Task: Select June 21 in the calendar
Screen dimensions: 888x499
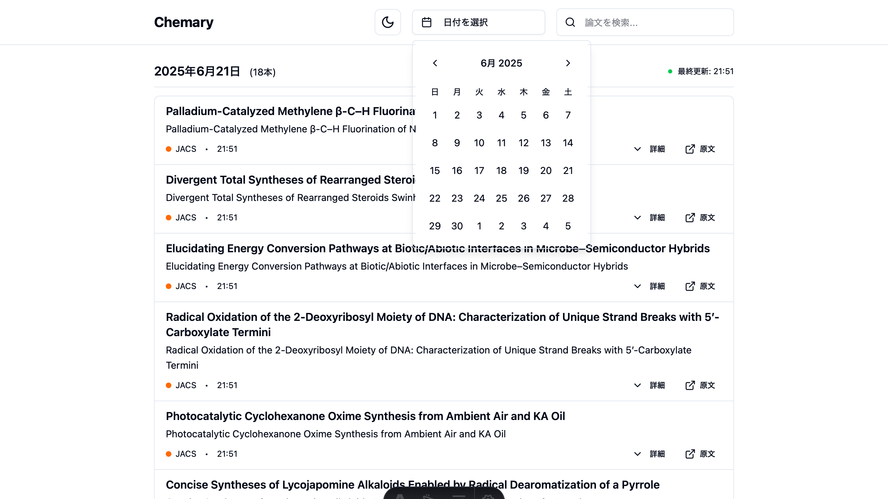Action: (568, 170)
